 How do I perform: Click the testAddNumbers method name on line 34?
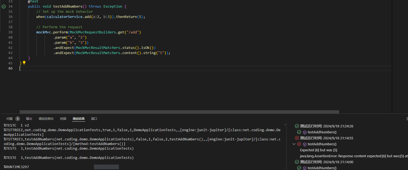point(68,6)
